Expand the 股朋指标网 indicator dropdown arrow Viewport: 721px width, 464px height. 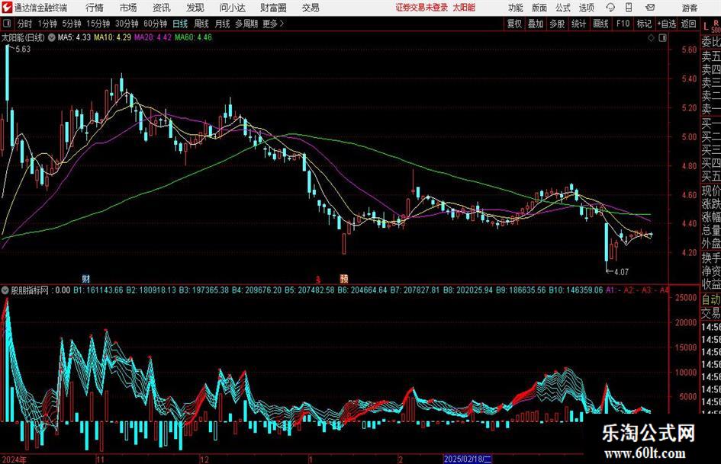[5, 290]
